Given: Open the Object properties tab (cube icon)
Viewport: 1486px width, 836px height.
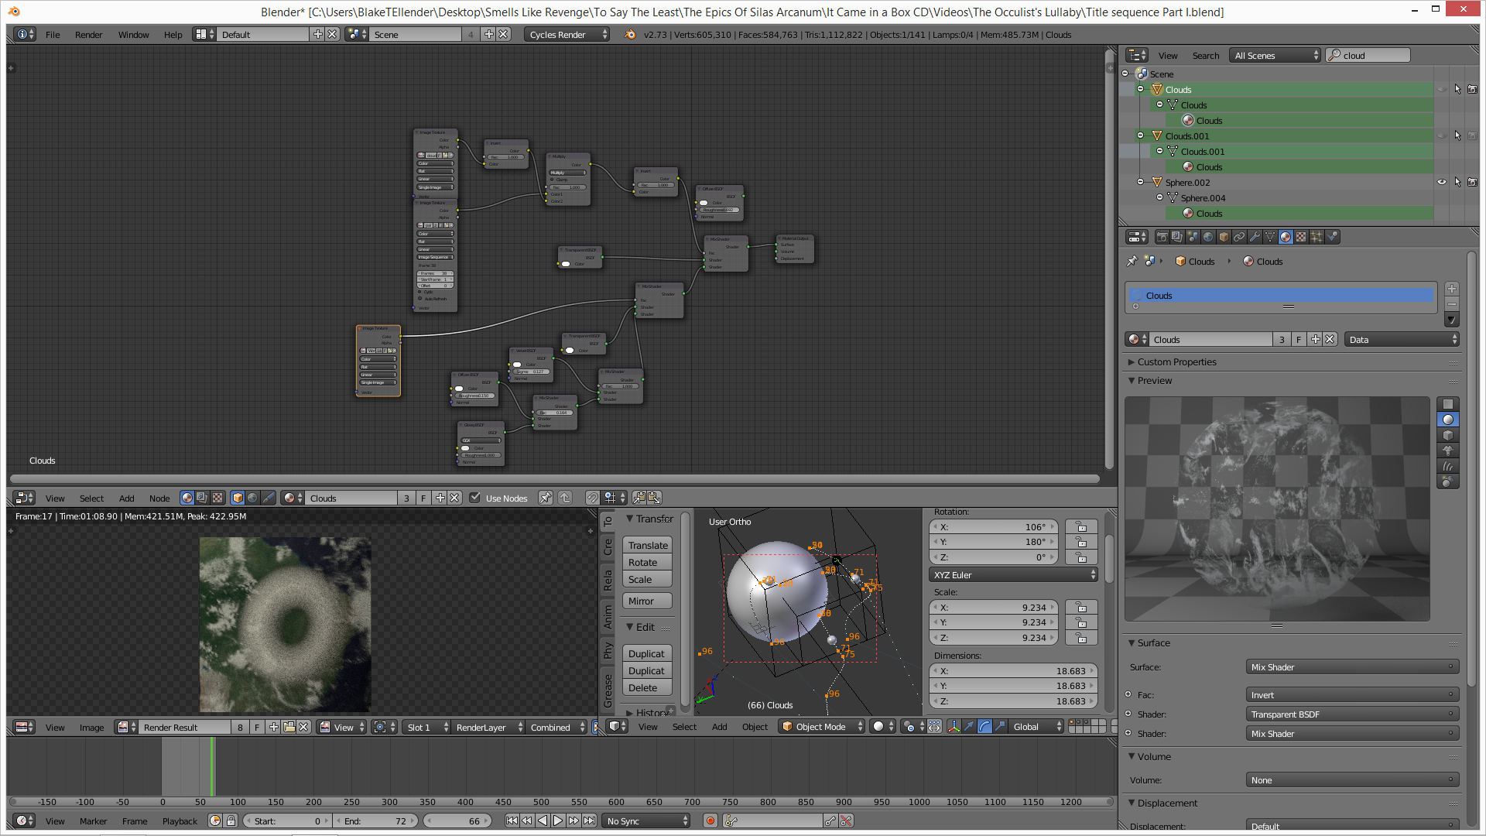Looking at the screenshot, I should [1224, 237].
